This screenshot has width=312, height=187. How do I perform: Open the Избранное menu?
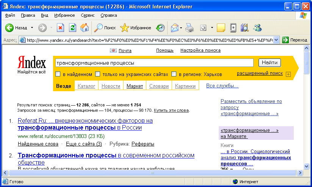[64, 15]
